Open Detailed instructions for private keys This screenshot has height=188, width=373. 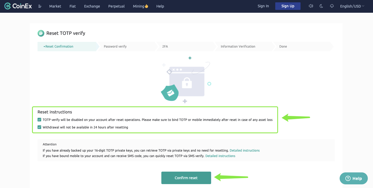tap(244, 151)
